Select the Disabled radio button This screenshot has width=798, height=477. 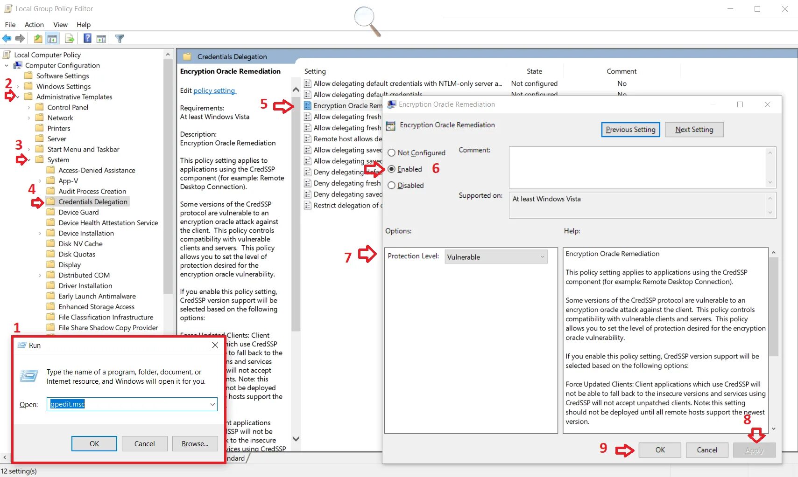391,185
